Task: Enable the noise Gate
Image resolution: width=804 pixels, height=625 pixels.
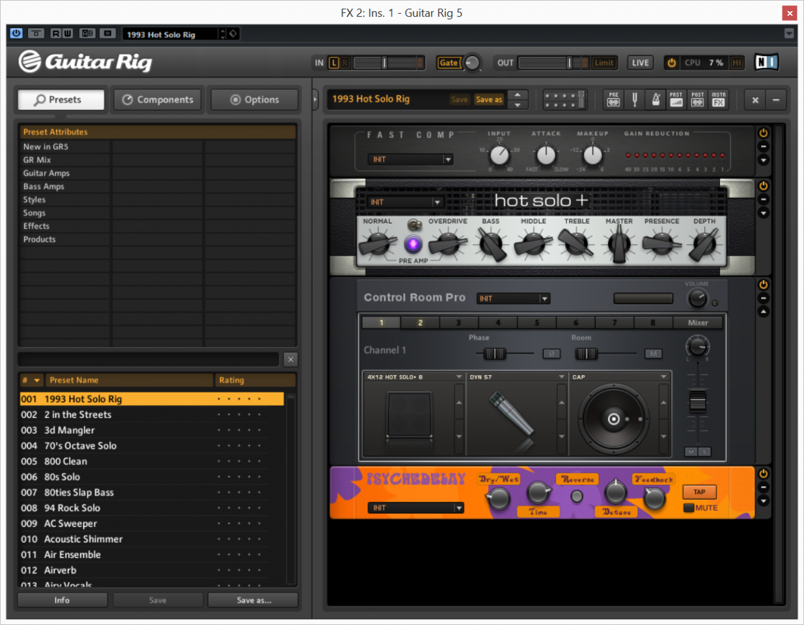Action: tap(449, 62)
